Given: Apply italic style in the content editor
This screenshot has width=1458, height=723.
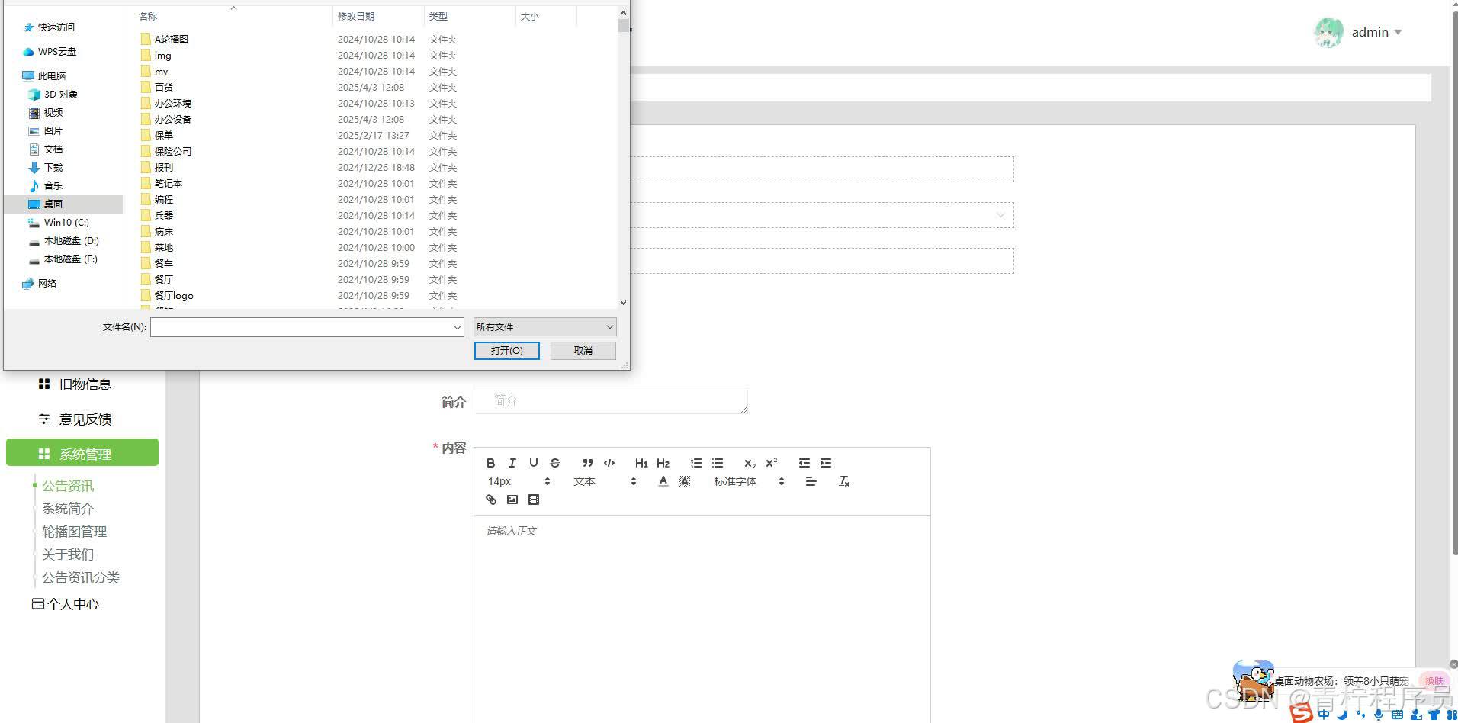Looking at the screenshot, I should tap(512, 463).
